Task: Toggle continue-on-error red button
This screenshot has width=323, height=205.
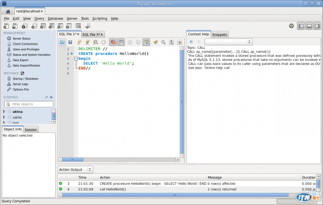Action: coord(113,42)
